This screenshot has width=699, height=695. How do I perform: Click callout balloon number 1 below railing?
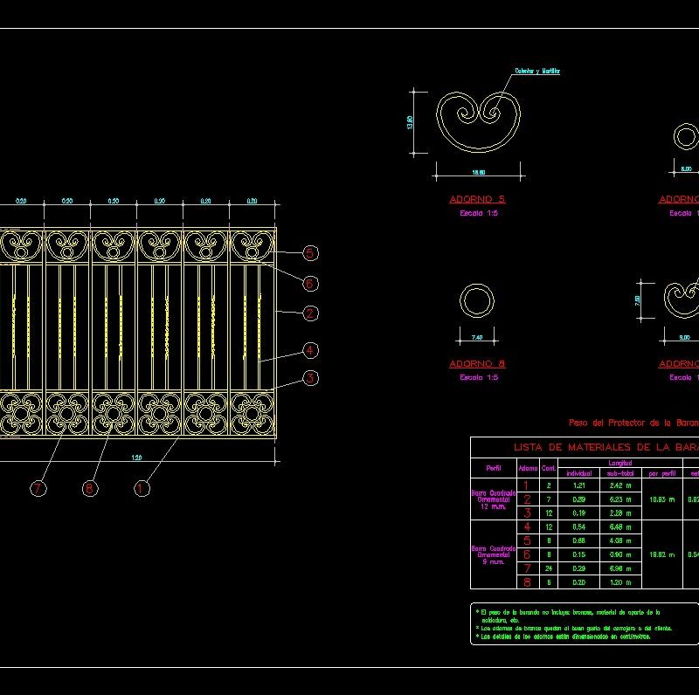pyautogui.click(x=139, y=488)
